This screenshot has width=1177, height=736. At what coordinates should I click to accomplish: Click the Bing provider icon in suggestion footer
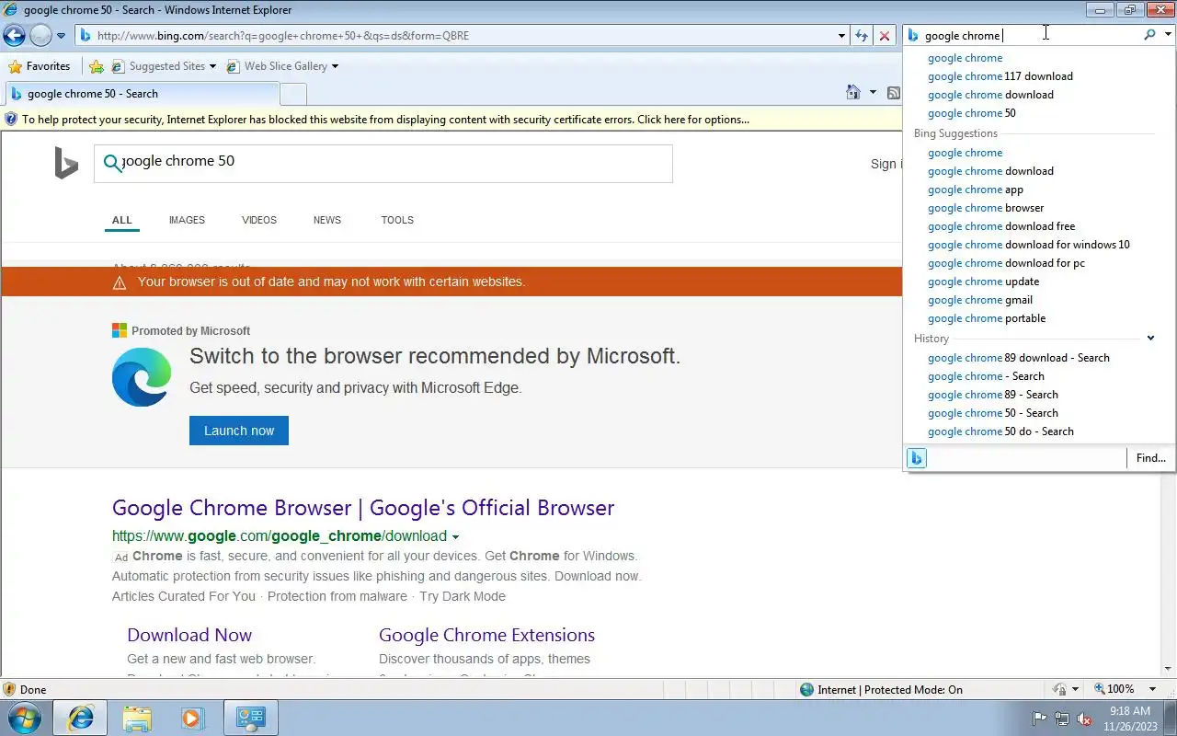[x=917, y=458]
